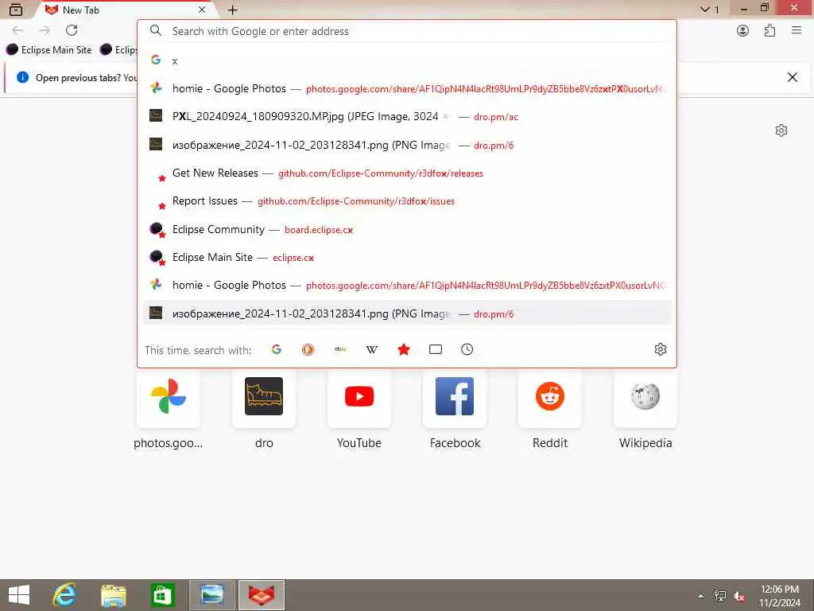Launch Internet Explorer from taskbar
The width and height of the screenshot is (814, 611).
64,595
